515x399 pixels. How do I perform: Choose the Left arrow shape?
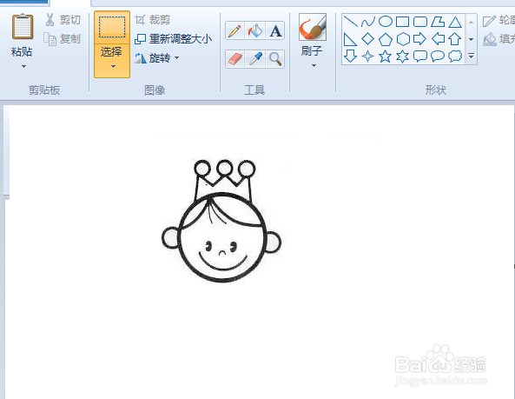(x=438, y=39)
